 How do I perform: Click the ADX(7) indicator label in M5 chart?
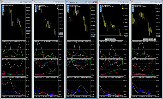(x=36, y=59)
